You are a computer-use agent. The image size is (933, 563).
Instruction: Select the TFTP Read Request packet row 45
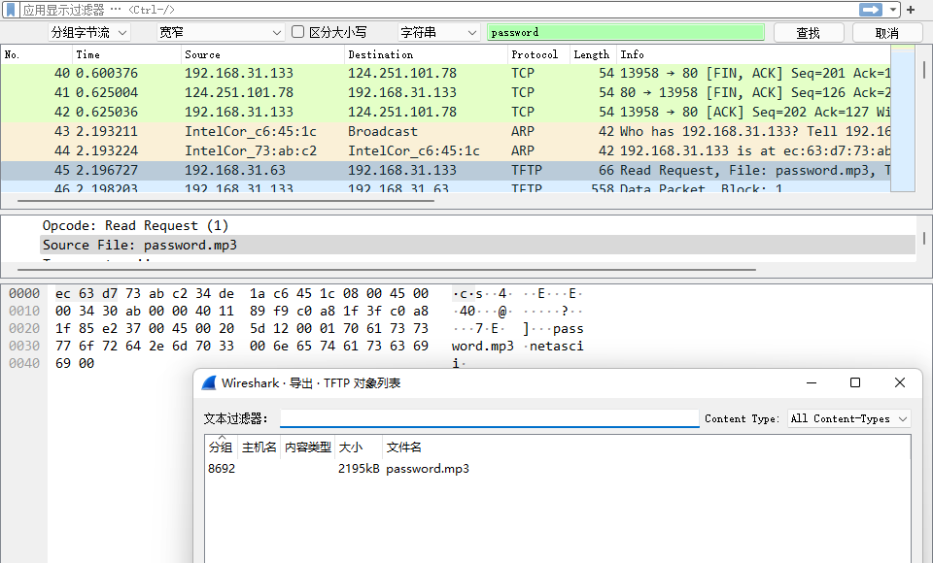coord(389,169)
